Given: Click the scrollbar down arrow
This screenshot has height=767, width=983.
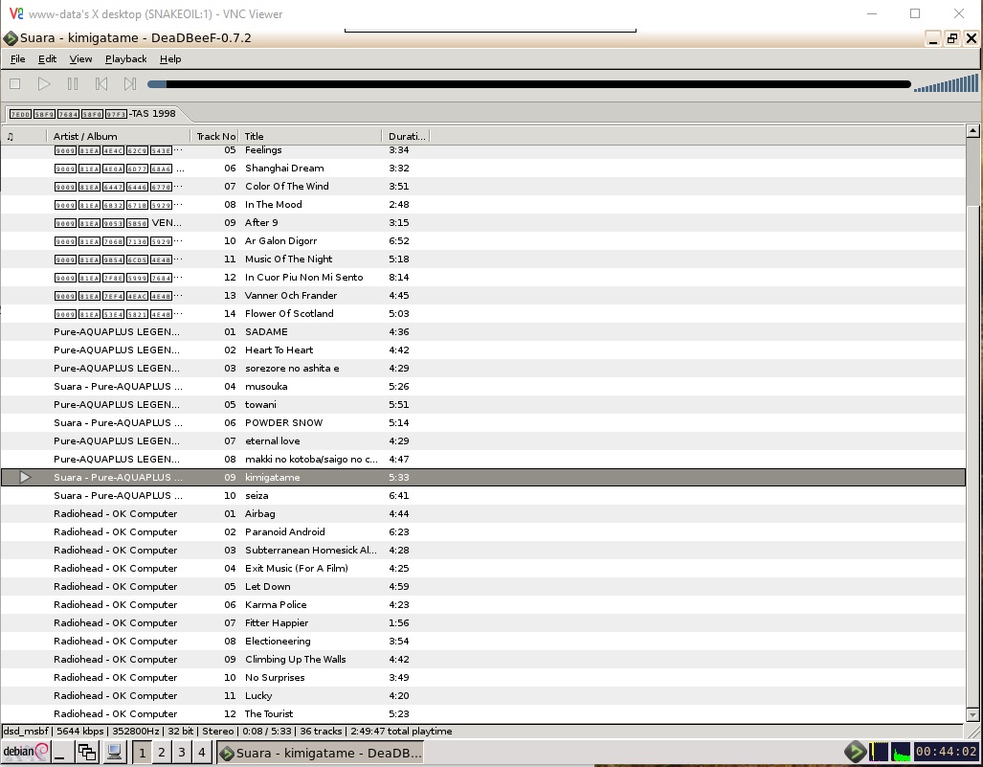Looking at the screenshot, I should [x=973, y=715].
